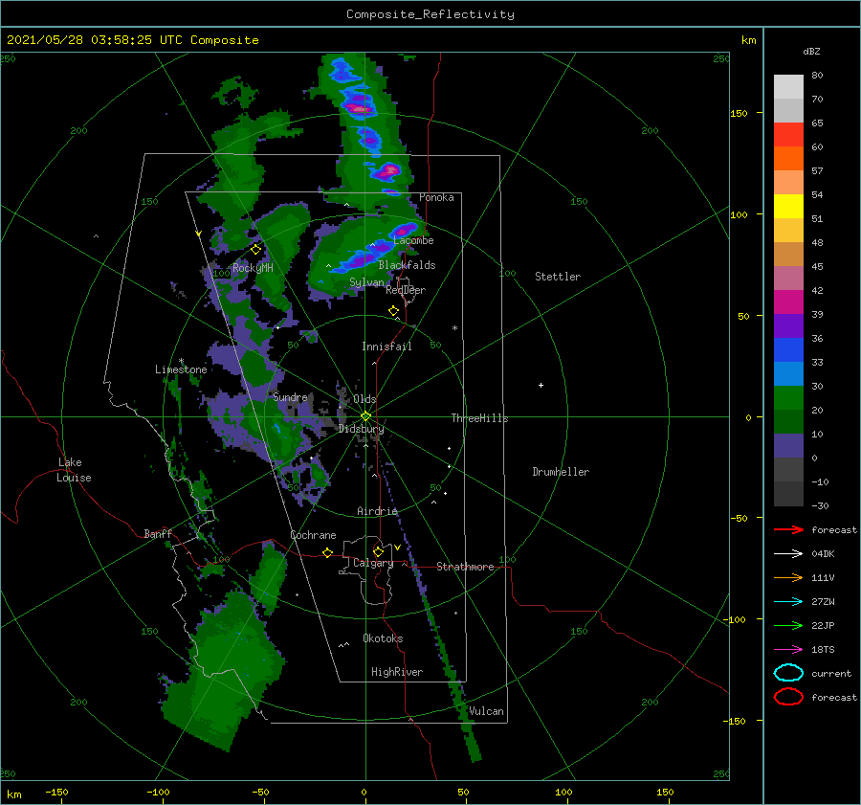
Task: Click the yellow diamond marker below RedDeer
Action: pyautogui.click(x=393, y=311)
